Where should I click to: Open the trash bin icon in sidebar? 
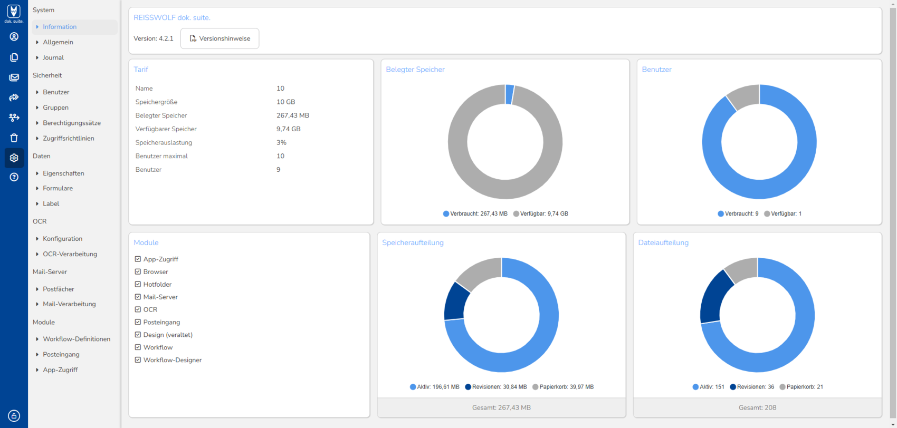click(14, 138)
